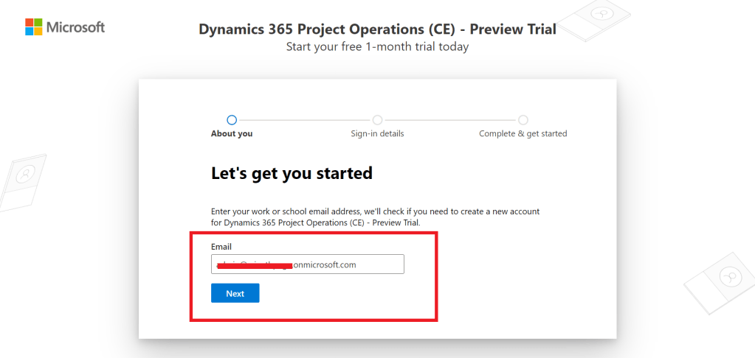Select the Complete & get started step circle
Viewport: 755px width, 358px height.
523,119
